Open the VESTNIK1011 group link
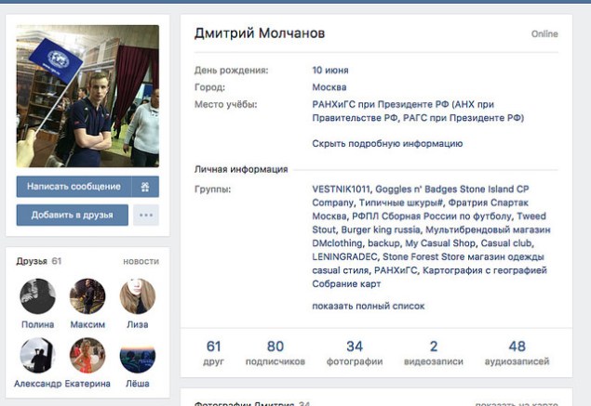The image size is (591, 406). [342, 190]
